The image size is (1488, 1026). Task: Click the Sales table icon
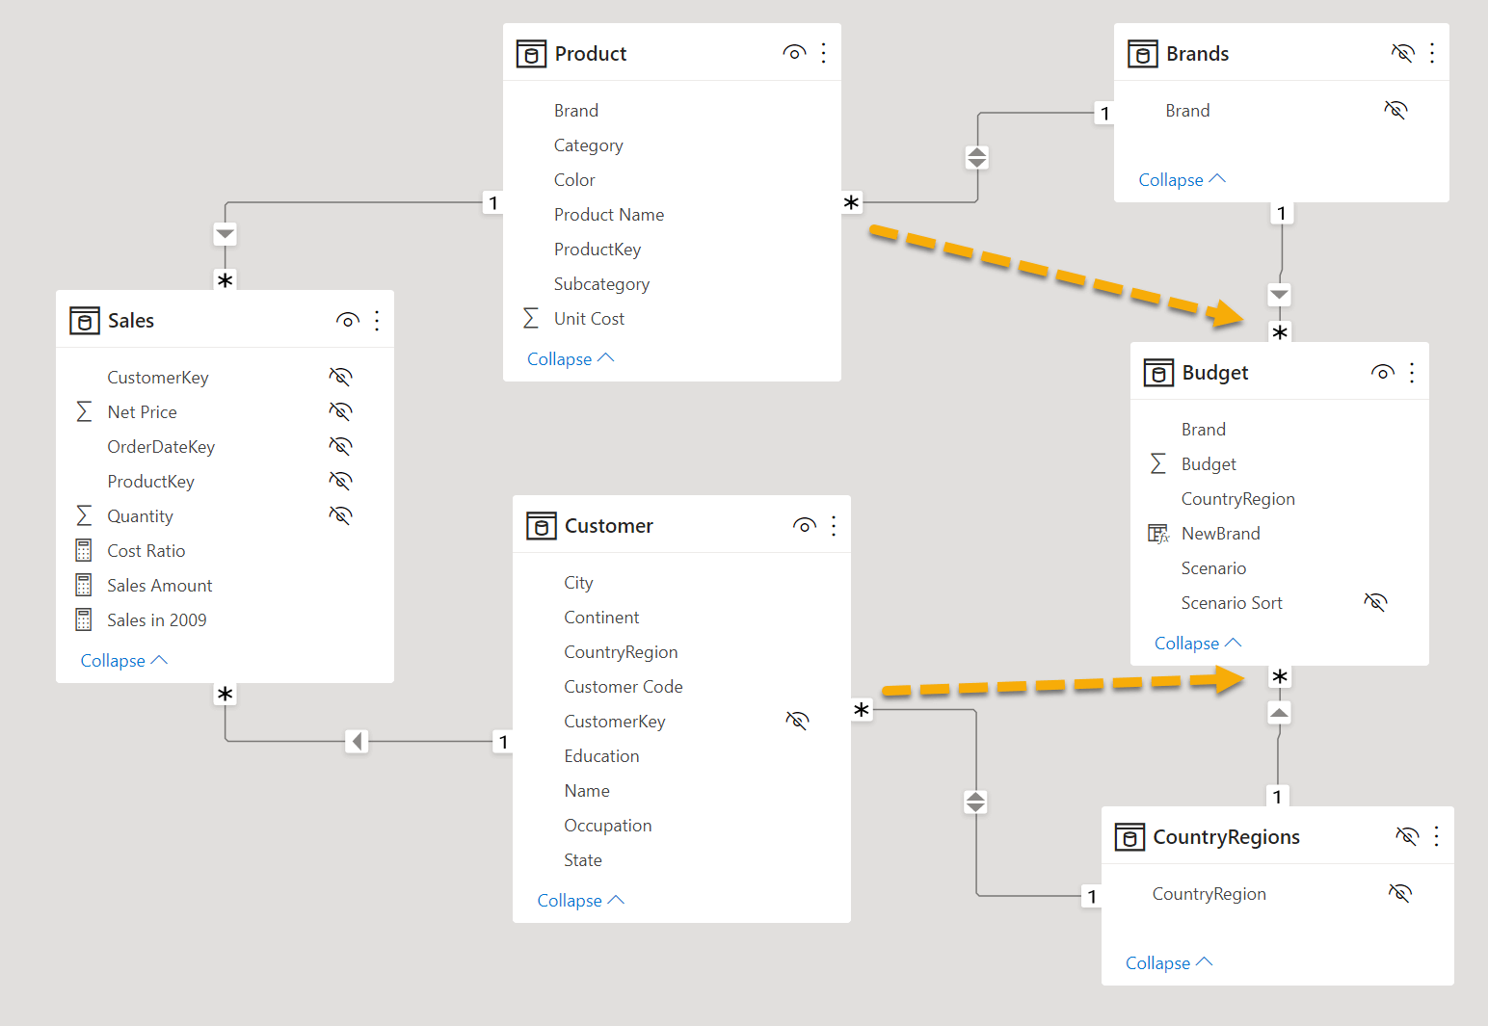85,321
